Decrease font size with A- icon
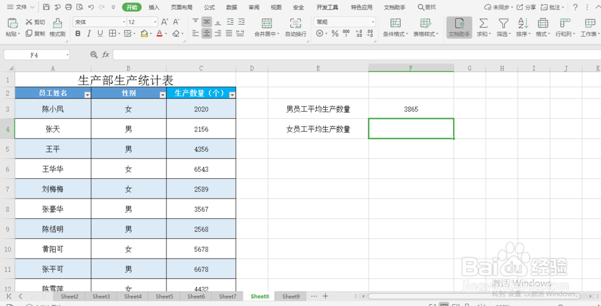Viewport: 601px width, 306px height. (176, 22)
